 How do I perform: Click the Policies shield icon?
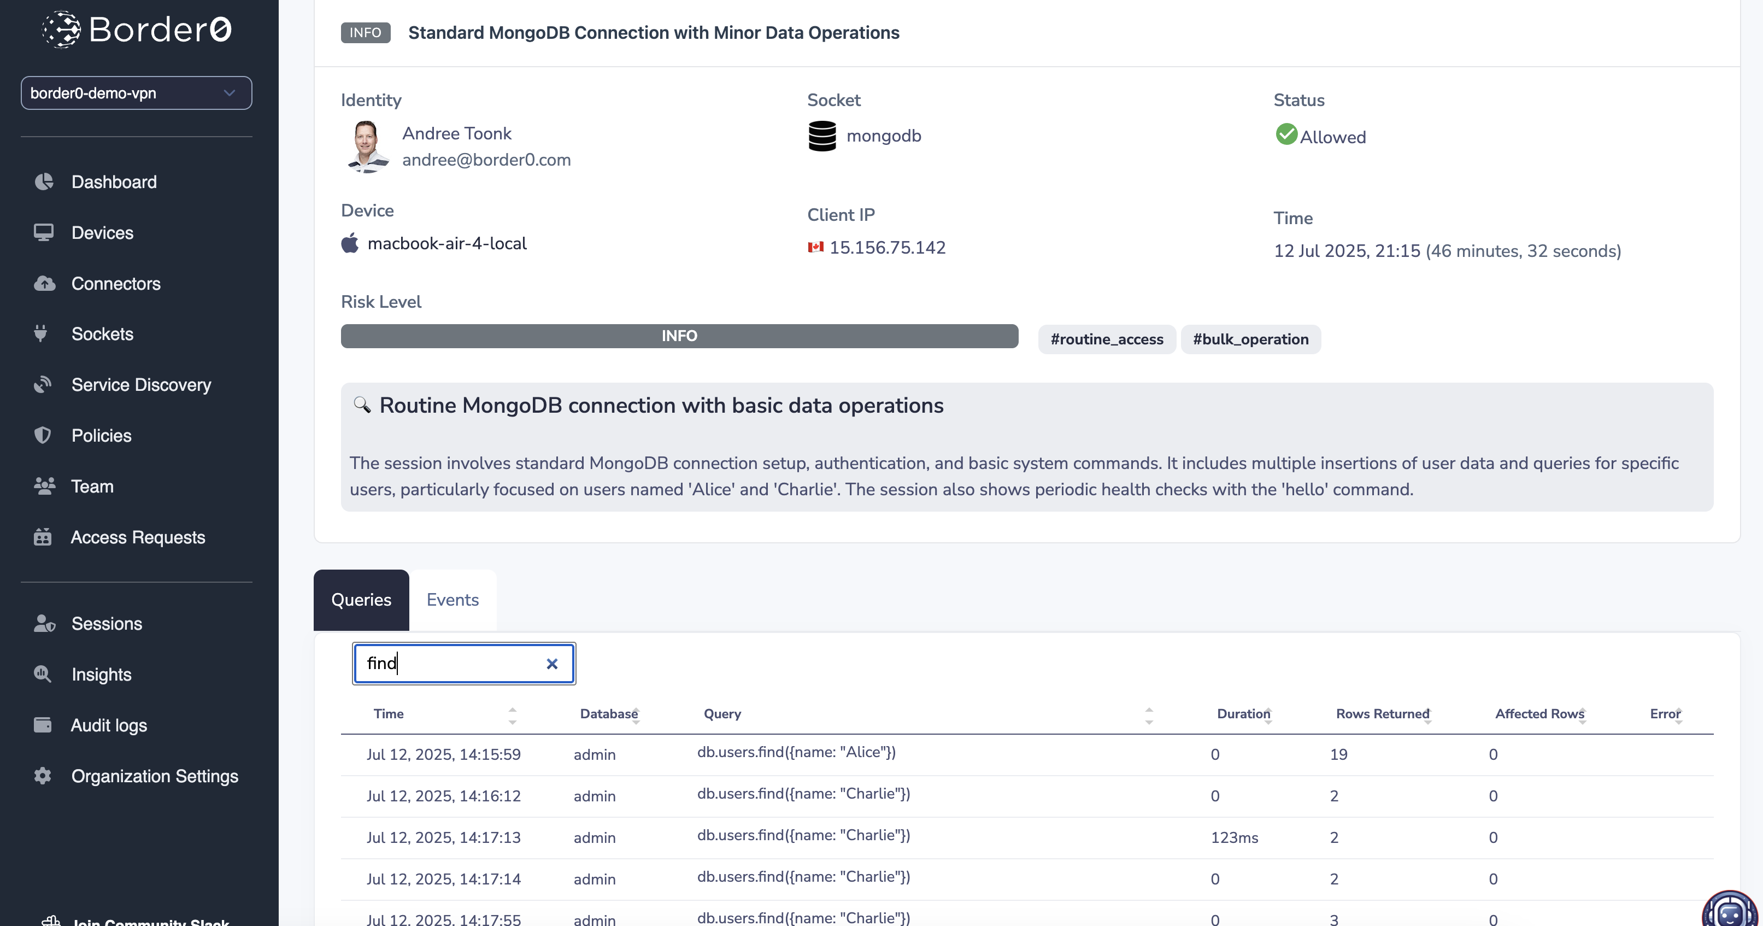(43, 435)
